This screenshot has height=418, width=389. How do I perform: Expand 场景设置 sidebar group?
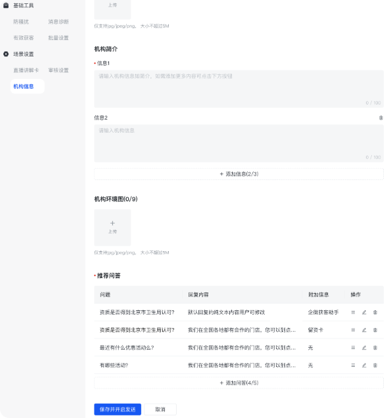24,54
